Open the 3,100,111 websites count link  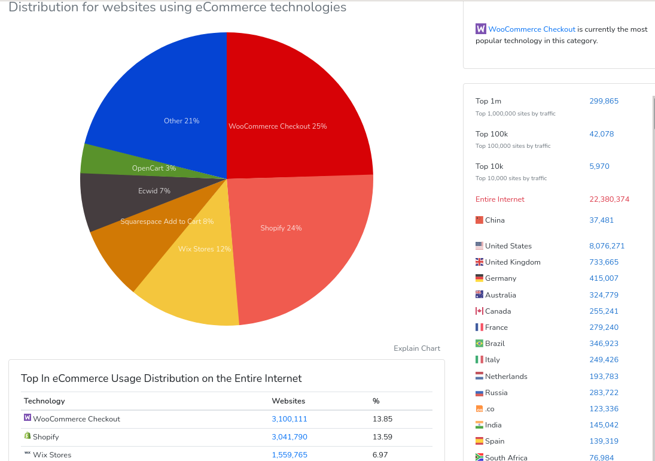click(289, 419)
